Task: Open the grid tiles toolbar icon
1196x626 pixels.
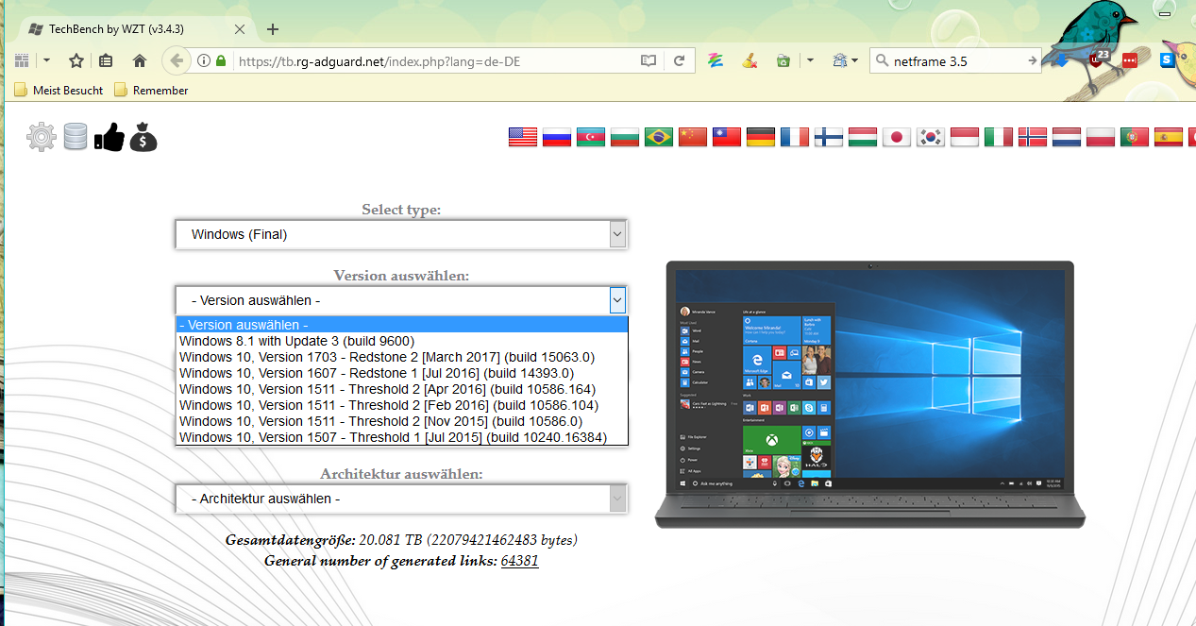Action: [23, 60]
